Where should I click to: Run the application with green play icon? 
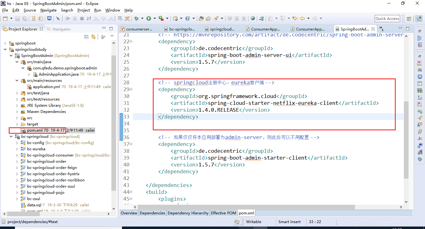(x=149, y=18)
